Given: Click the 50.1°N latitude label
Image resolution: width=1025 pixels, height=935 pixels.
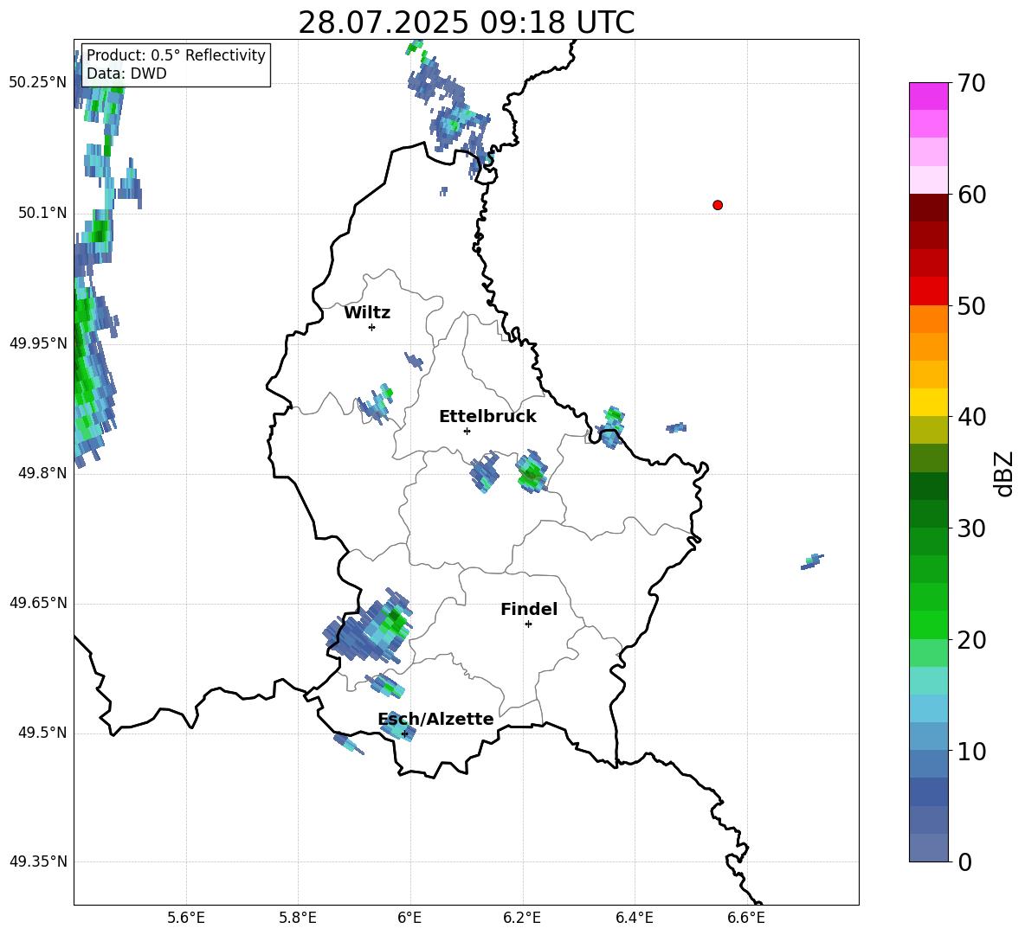Looking at the screenshot, I should click(x=42, y=213).
